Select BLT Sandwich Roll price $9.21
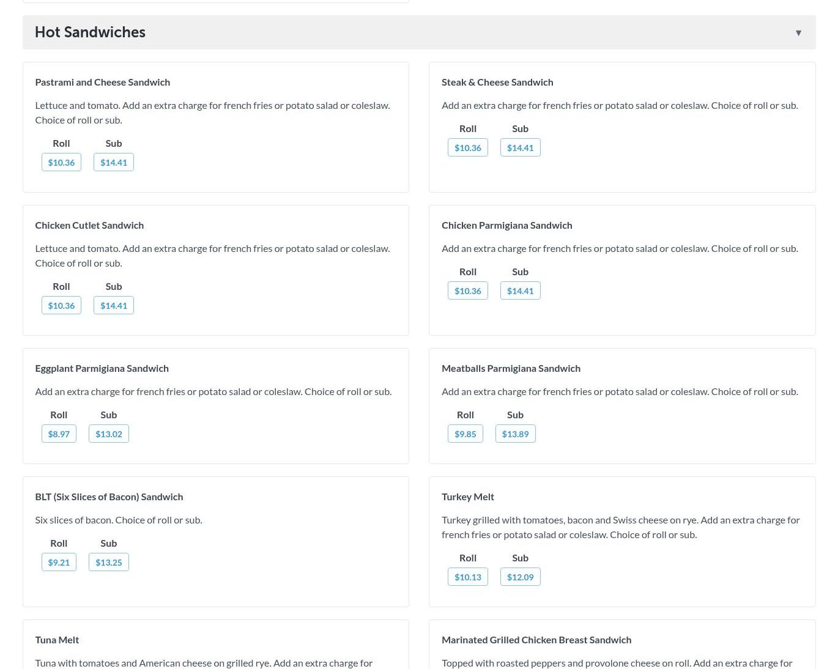Screen dimensions: 838x669 click(x=59, y=563)
